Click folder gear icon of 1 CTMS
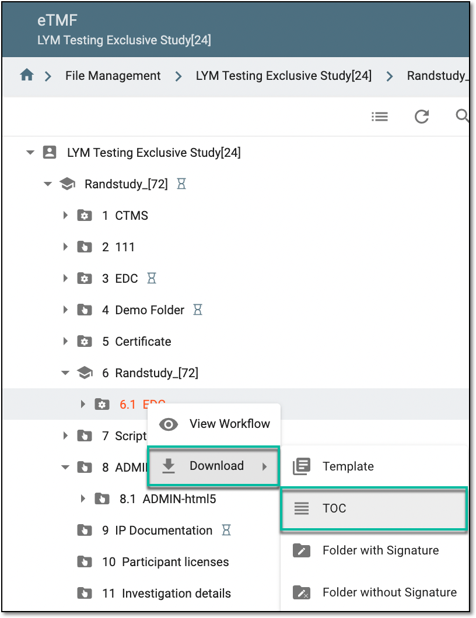476x618 pixels. click(x=85, y=216)
